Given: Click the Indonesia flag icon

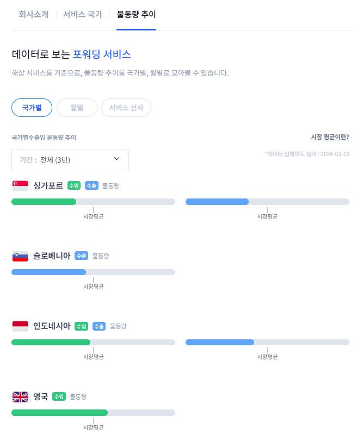Looking at the screenshot, I should pyautogui.click(x=20, y=326).
